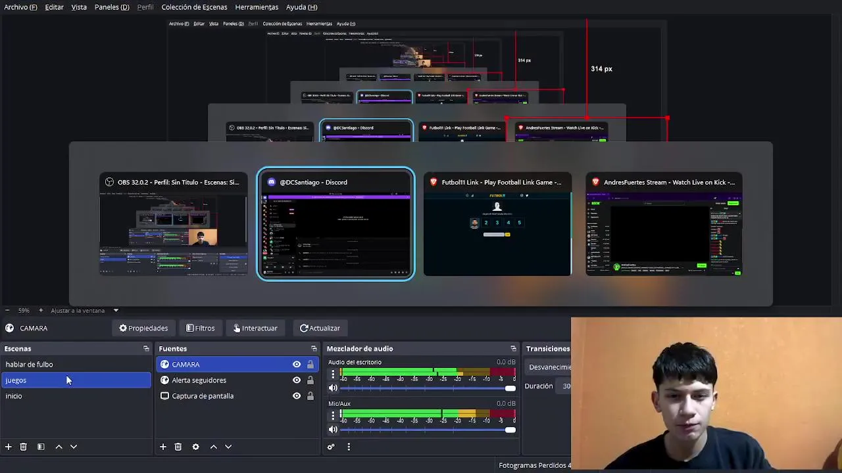Open the Ayuda menu
Viewport: 842px width, 473px height.
301,7
